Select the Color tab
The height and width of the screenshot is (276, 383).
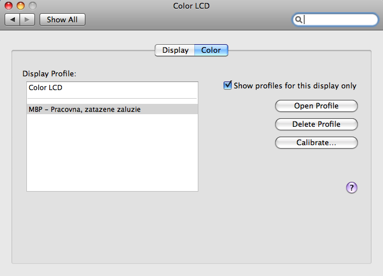click(x=211, y=50)
